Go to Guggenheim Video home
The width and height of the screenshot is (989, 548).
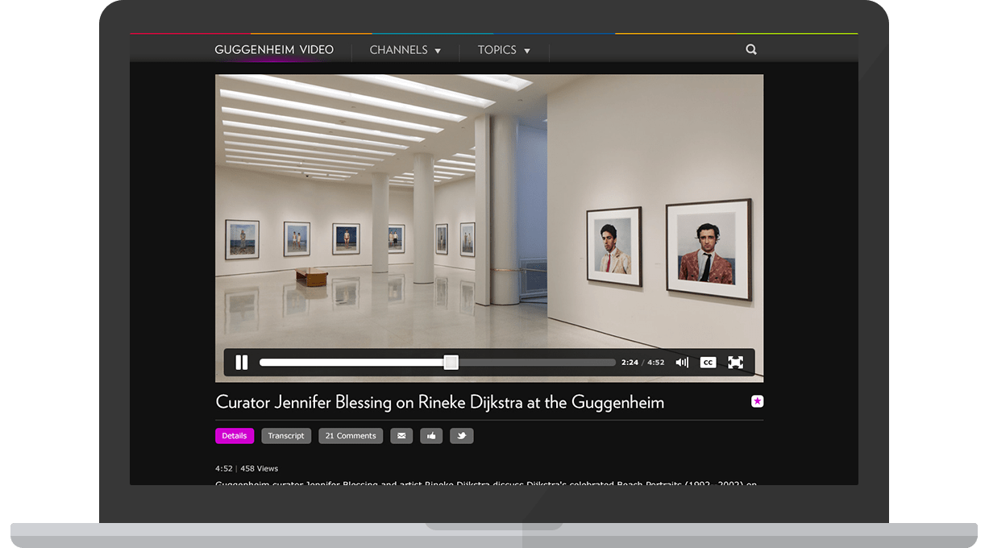pyautogui.click(x=274, y=50)
